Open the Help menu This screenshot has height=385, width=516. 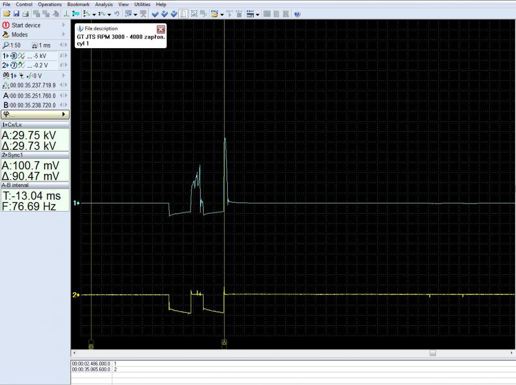[161, 5]
